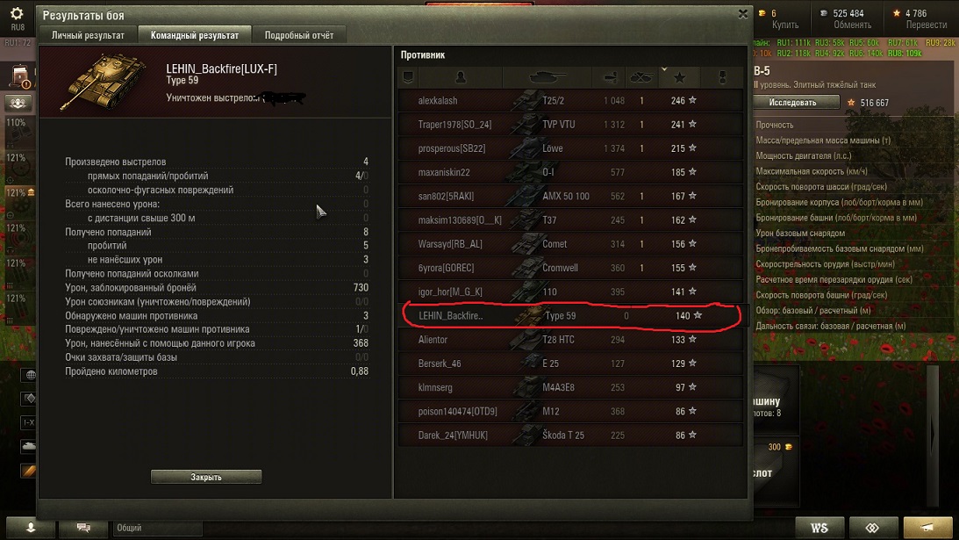Sort enemies by player name column icon

pyautogui.click(x=460, y=77)
